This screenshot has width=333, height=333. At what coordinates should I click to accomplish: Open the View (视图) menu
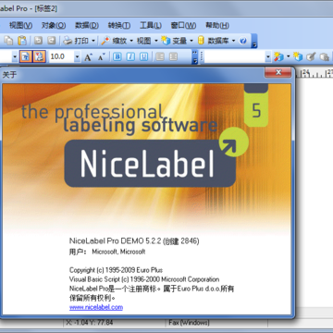pyautogui.click(x=20, y=25)
